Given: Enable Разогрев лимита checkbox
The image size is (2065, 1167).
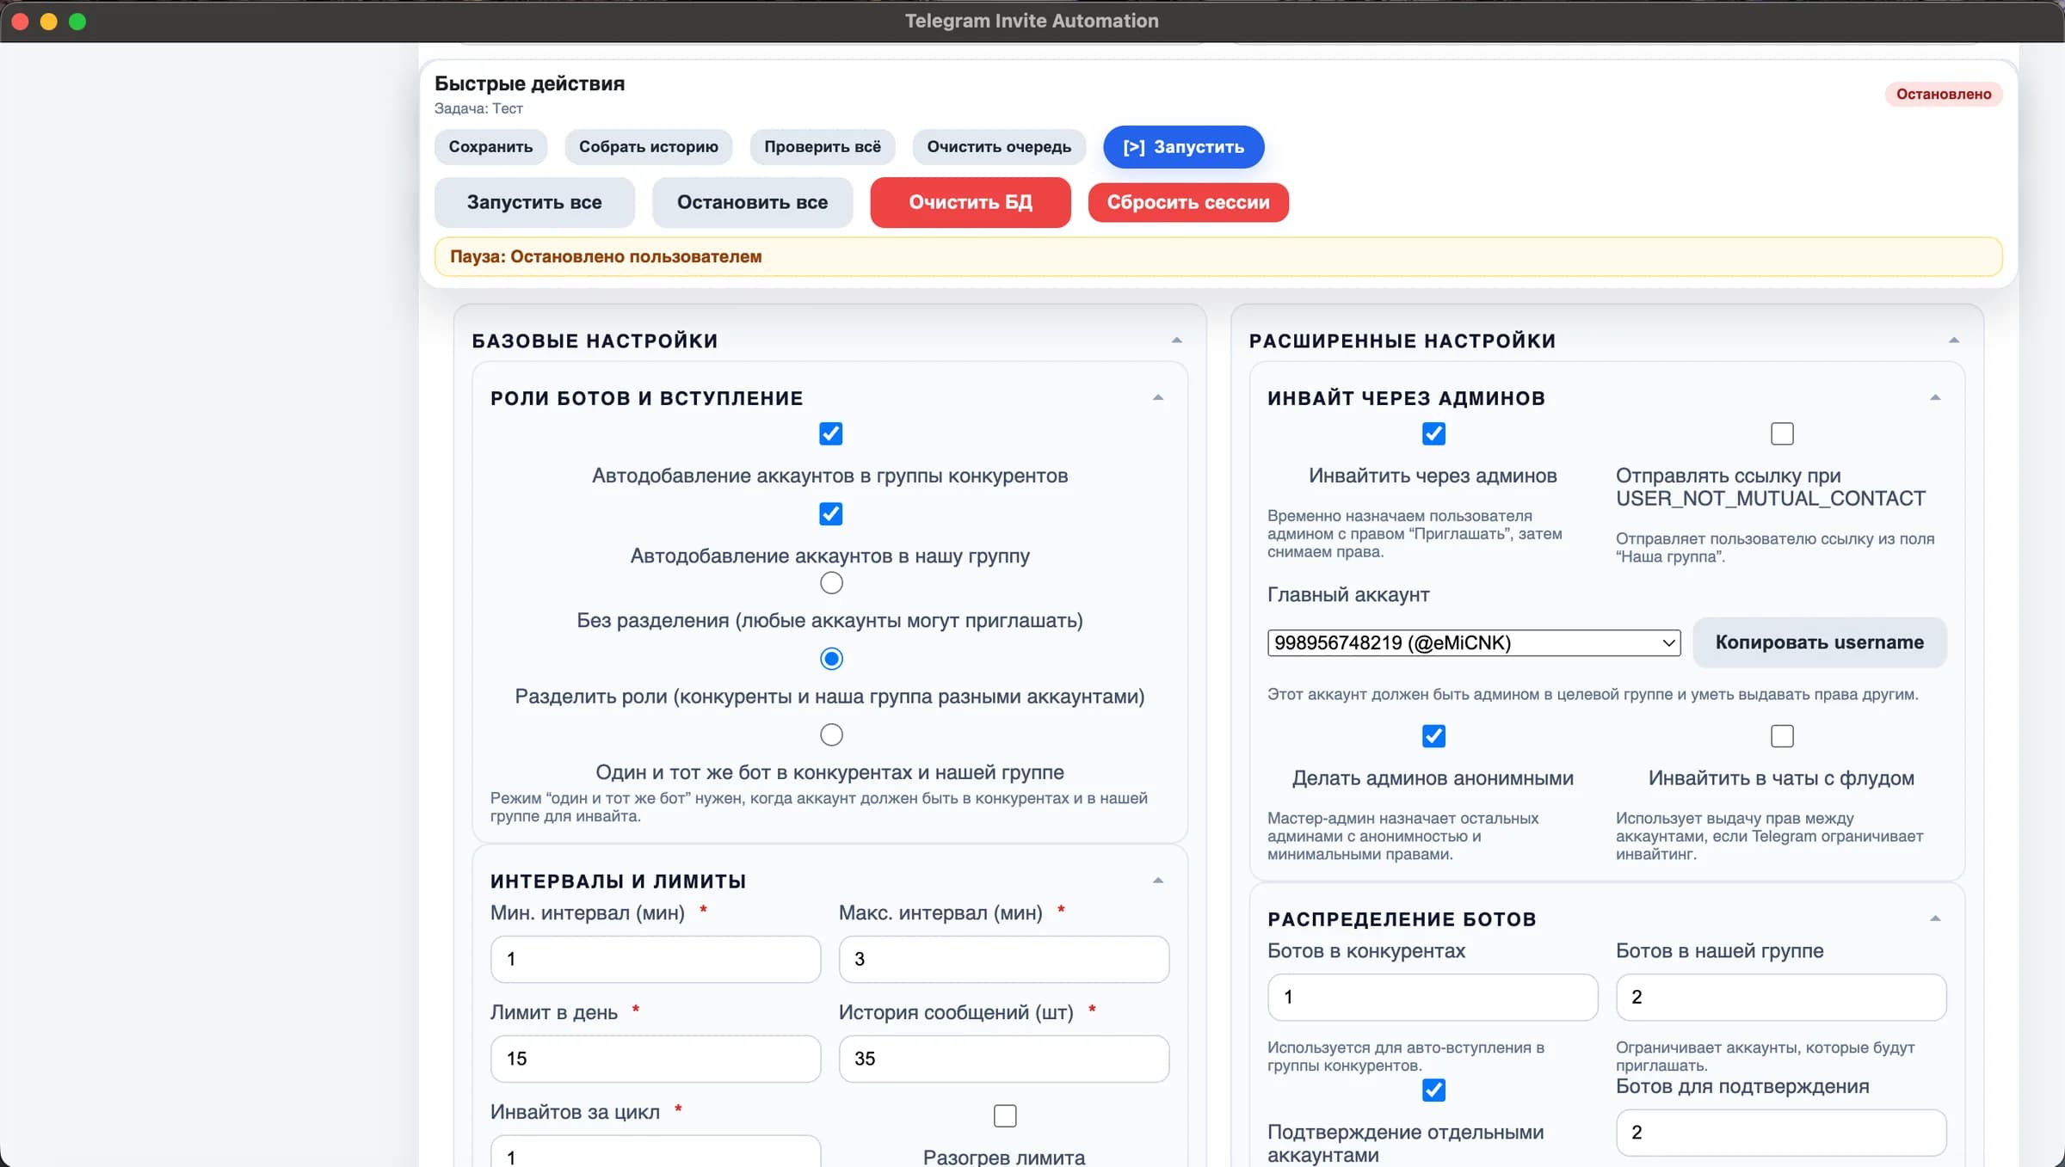Looking at the screenshot, I should (1005, 1115).
